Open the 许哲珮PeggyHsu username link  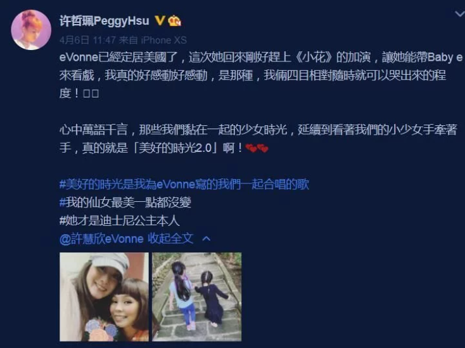(104, 21)
